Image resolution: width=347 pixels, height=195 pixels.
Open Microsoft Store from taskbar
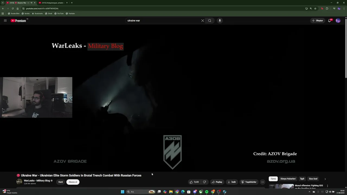(x=189, y=192)
